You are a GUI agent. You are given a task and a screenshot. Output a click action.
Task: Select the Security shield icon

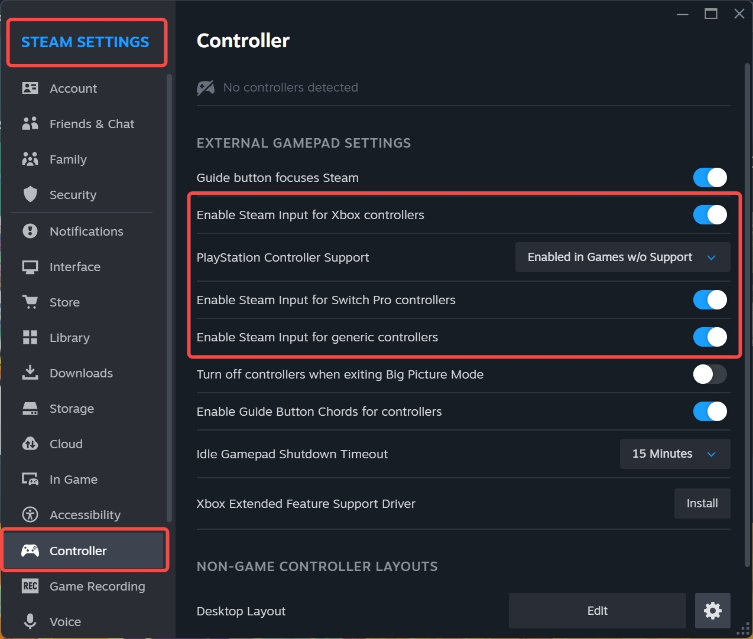(x=30, y=195)
